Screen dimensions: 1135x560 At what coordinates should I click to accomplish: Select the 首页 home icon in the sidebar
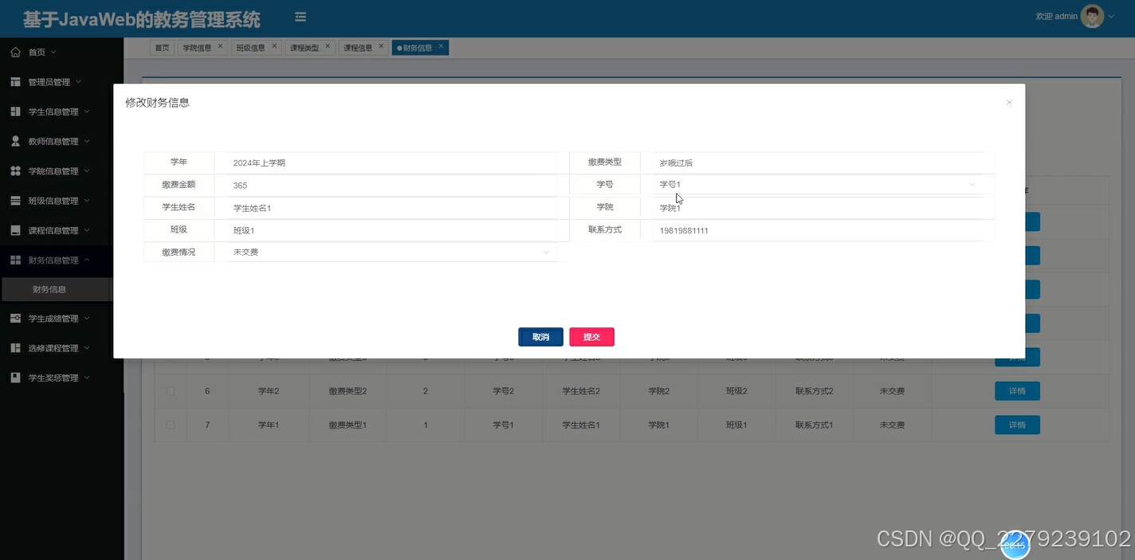click(15, 52)
